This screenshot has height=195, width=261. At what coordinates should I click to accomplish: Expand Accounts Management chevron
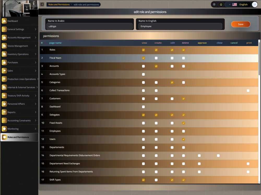click(35, 37)
